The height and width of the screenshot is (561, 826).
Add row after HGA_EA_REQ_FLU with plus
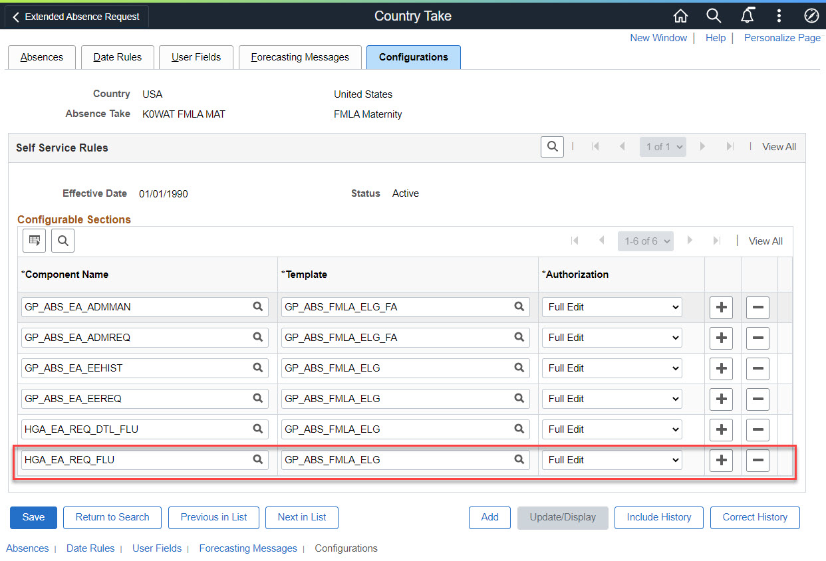tap(721, 460)
